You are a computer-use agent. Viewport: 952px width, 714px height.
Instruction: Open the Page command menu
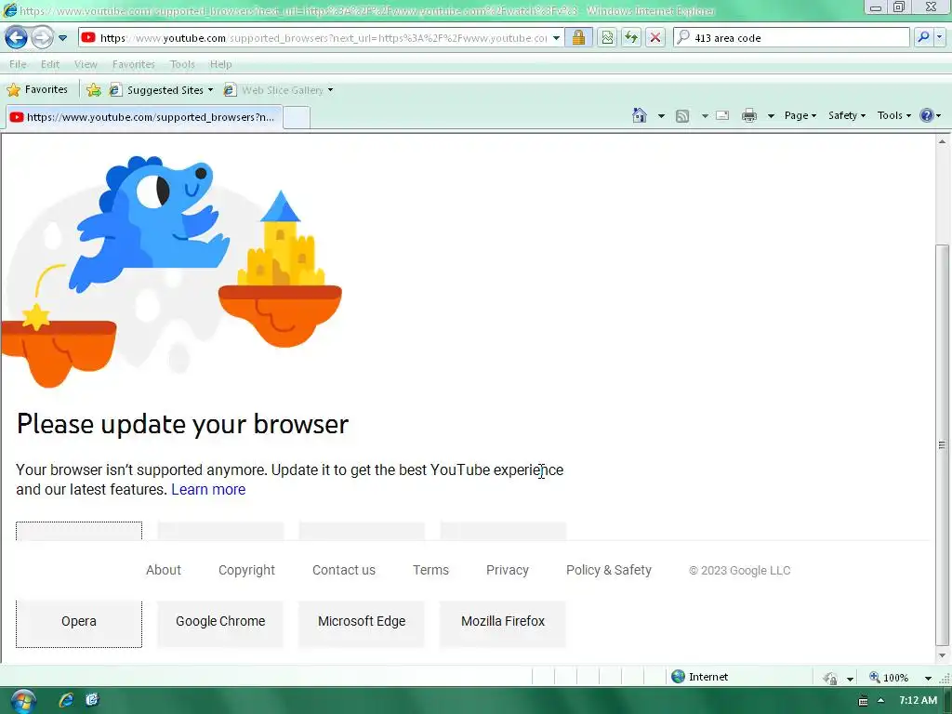point(800,115)
